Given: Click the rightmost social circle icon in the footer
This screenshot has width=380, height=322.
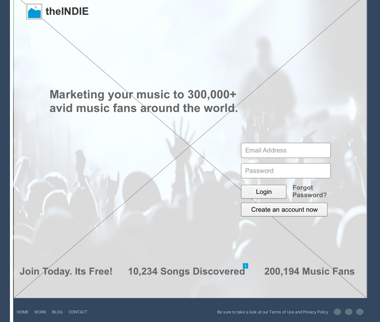Looking at the screenshot, I should pyautogui.click(x=360, y=312).
